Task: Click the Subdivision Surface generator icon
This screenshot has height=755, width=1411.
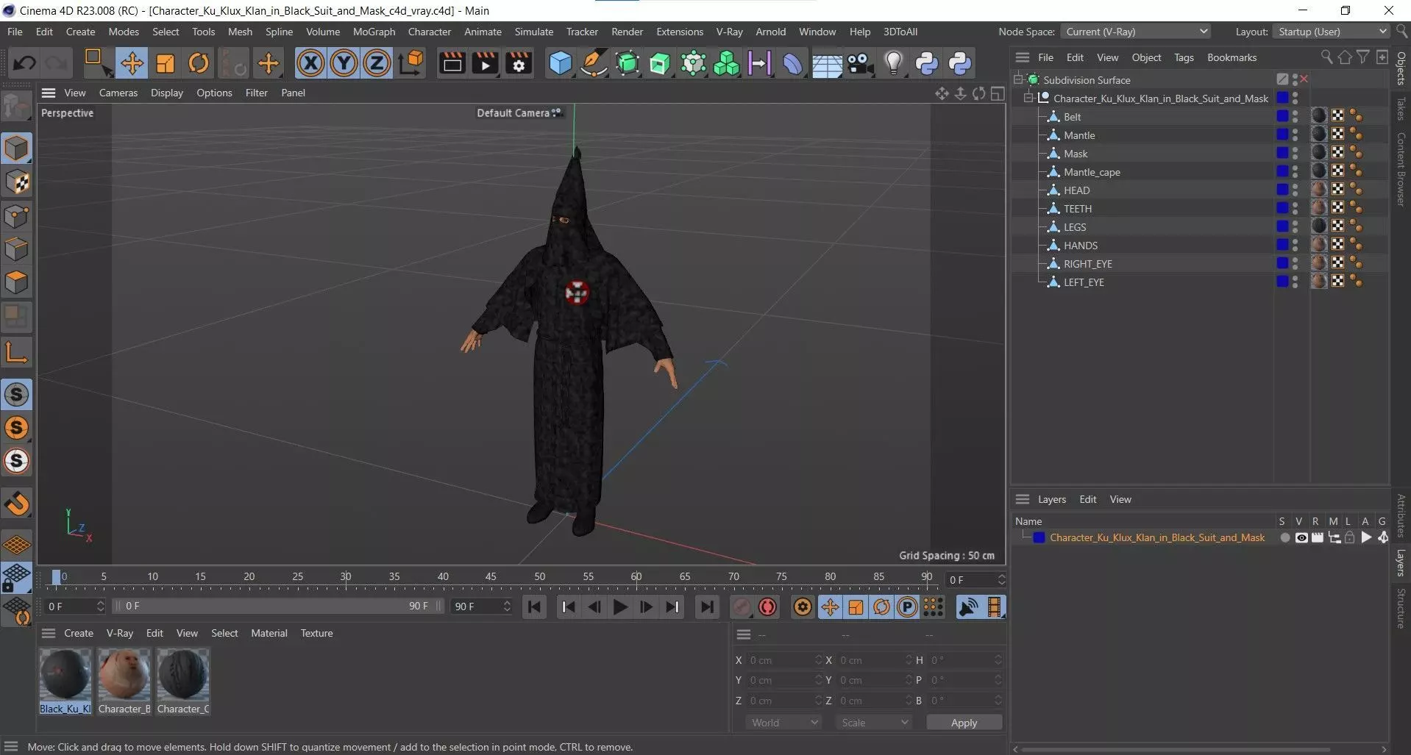Action: (x=627, y=63)
